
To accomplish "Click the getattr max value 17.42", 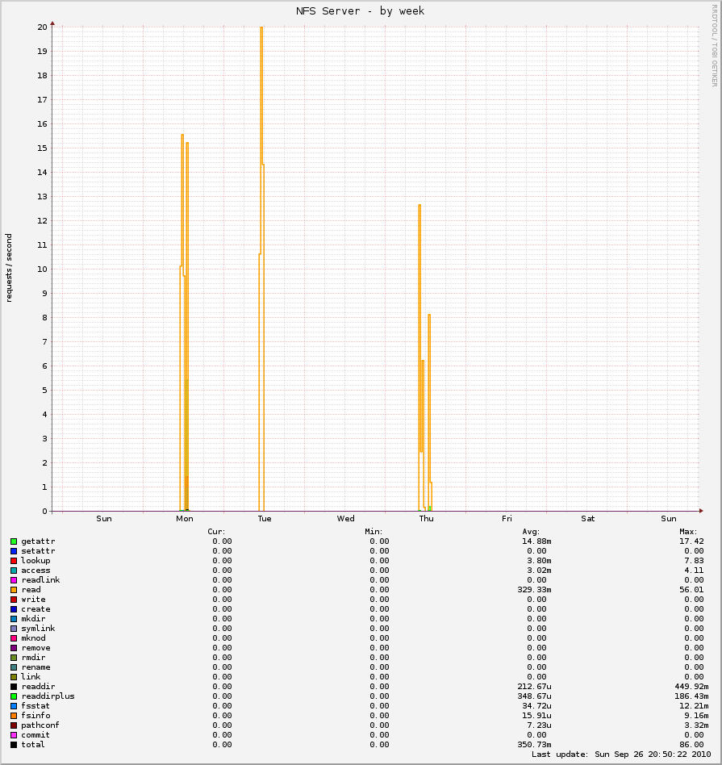I will pos(691,541).
